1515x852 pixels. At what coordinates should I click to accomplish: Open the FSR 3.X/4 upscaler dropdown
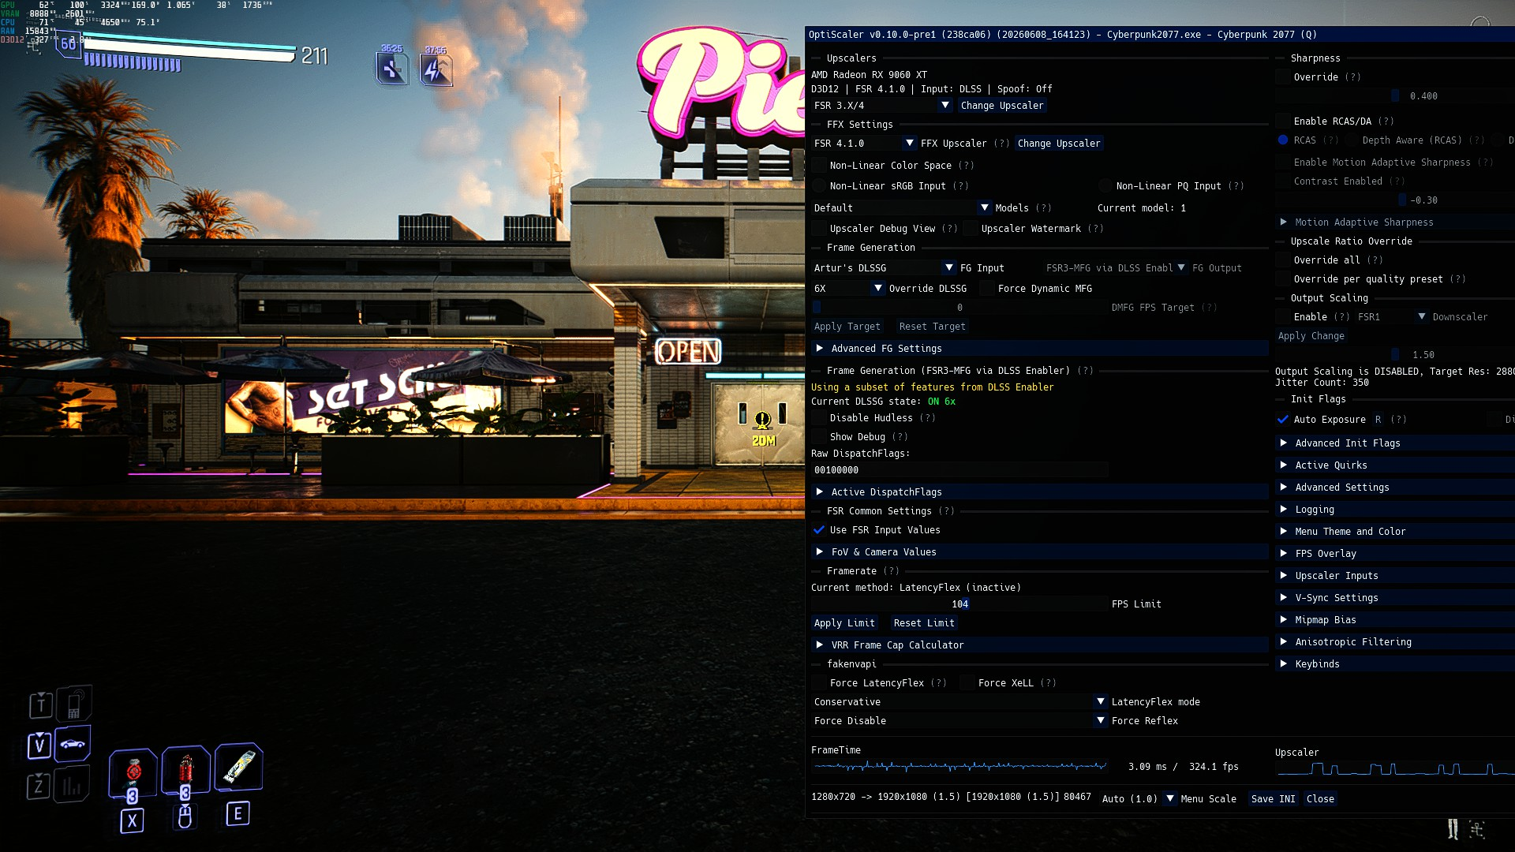tap(882, 106)
